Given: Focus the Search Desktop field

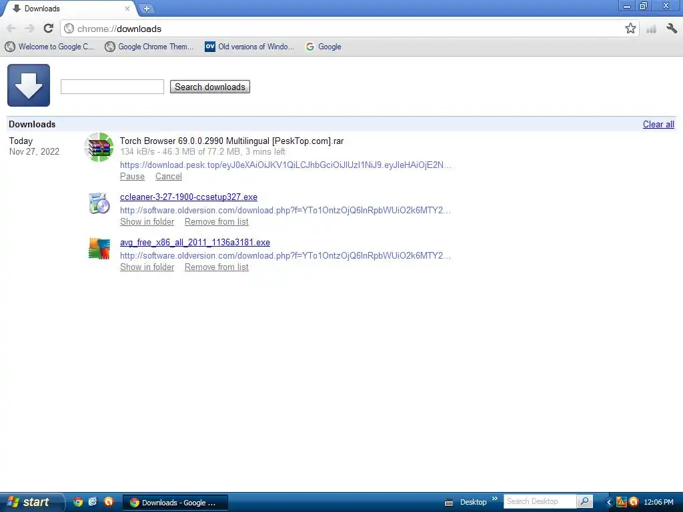Looking at the screenshot, I should (540, 501).
